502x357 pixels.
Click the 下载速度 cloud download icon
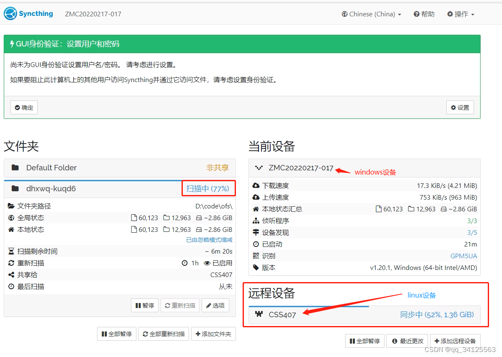click(256, 186)
